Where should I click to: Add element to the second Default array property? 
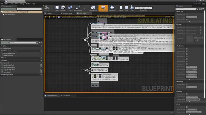pyautogui.click(x=198, y=30)
